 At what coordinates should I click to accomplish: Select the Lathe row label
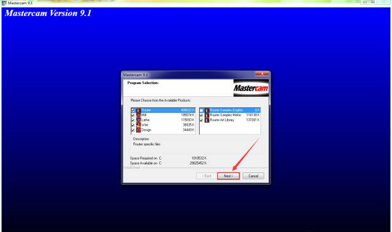click(145, 120)
